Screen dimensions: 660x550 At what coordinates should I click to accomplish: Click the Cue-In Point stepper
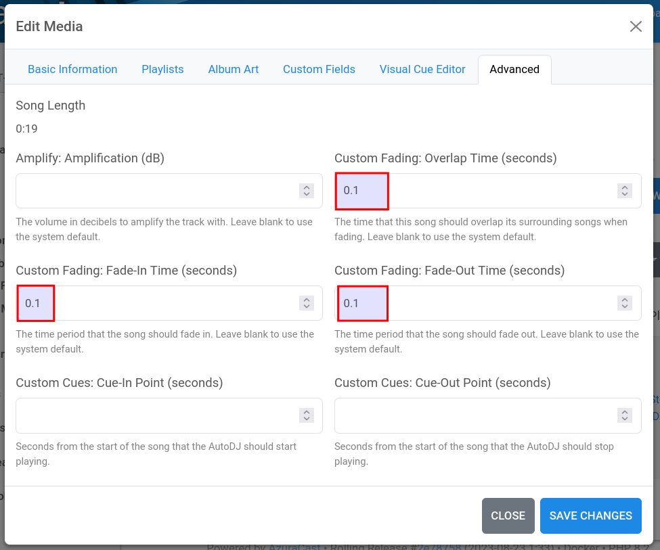tap(306, 415)
